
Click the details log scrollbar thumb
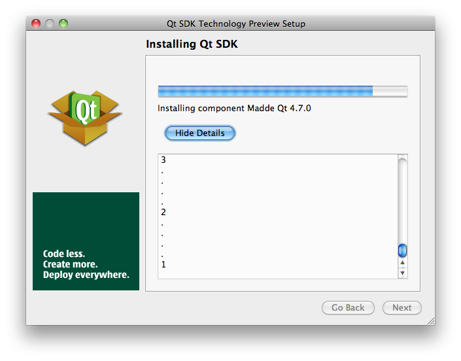coord(402,250)
